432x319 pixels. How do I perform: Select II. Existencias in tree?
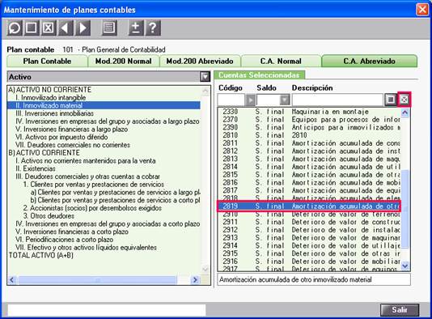tap(36, 168)
